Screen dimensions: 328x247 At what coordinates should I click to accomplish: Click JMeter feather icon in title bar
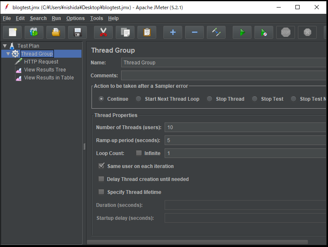[7, 7]
